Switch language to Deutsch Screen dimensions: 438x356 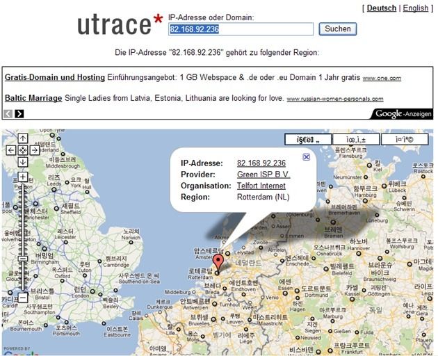click(x=381, y=8)
